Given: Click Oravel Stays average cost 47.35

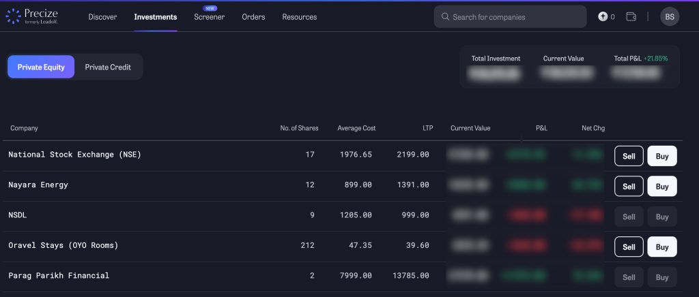Looking at the screenshot, I should pos(360,245).
